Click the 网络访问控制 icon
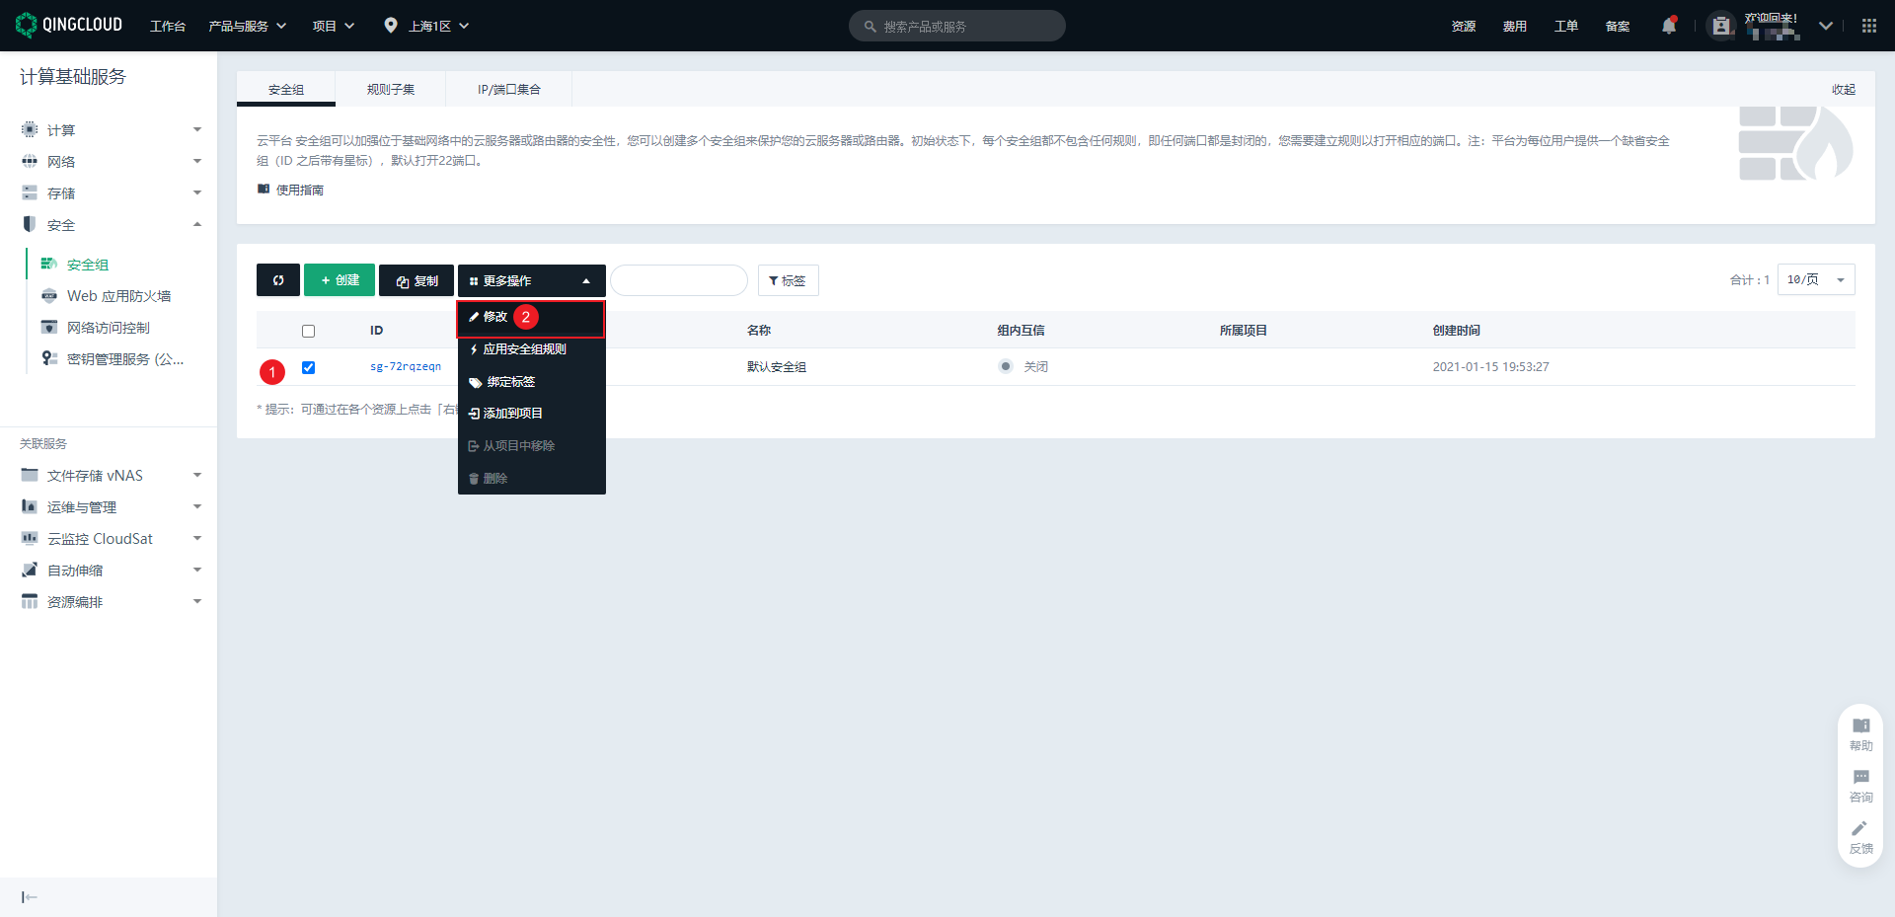Screen dimensions: 1895x917 (49, 327)
